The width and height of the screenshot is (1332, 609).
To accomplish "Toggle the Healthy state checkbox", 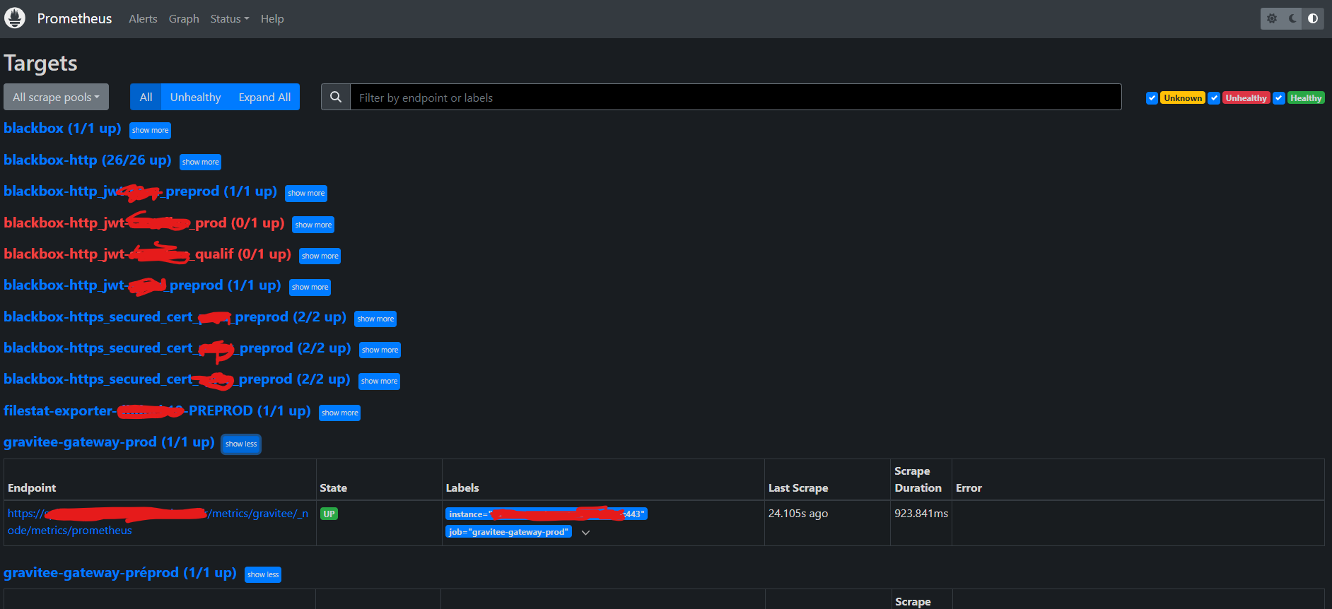I will point(1279,98).
